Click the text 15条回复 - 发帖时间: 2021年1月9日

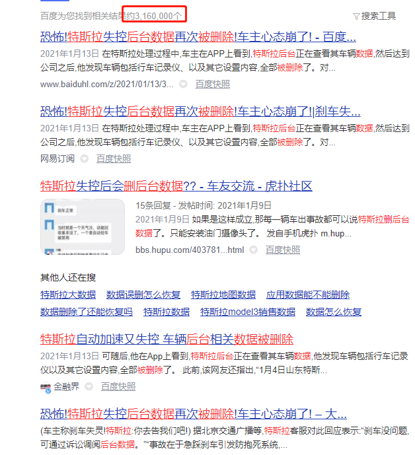click(x=204, y=205)
